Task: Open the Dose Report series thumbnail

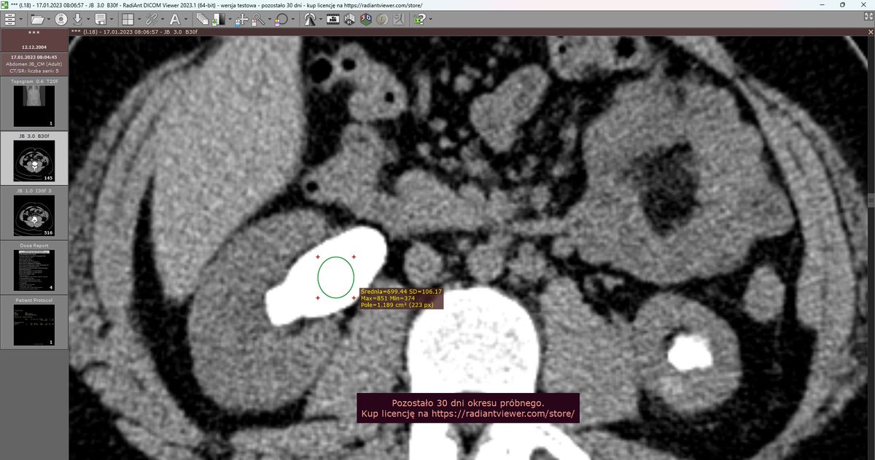Action: coord(34,268)
